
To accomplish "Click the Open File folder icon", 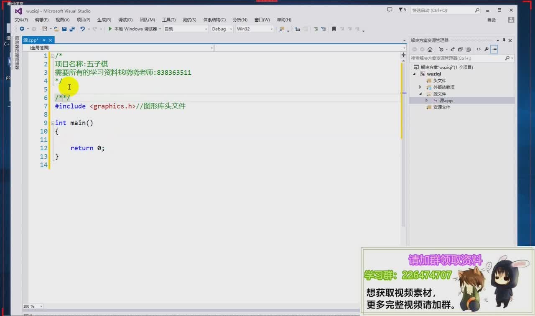I will point(56,29).
